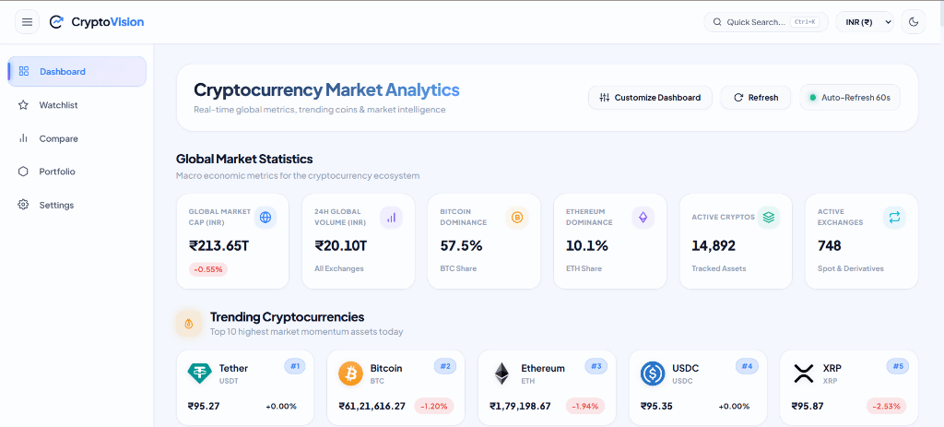Click Ethereum's -1.94% change badge
944x427 pixels.
585,406
